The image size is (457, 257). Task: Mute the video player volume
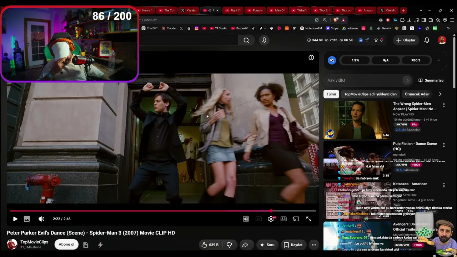(x=41, y=219)
